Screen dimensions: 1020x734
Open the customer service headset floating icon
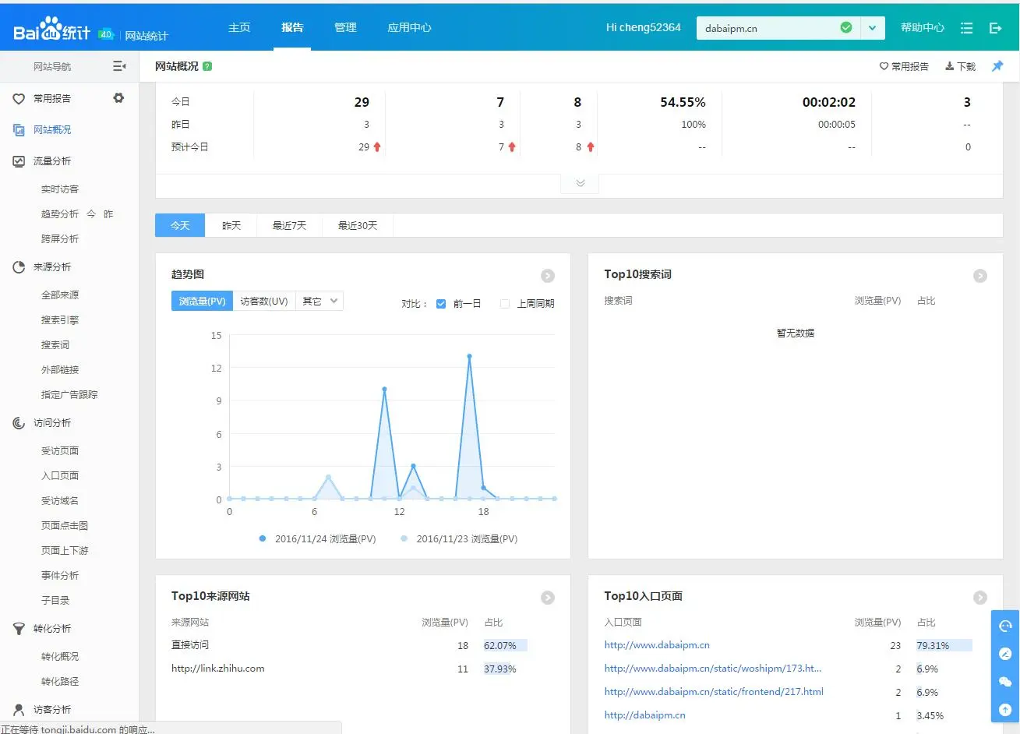(1005, 626)
